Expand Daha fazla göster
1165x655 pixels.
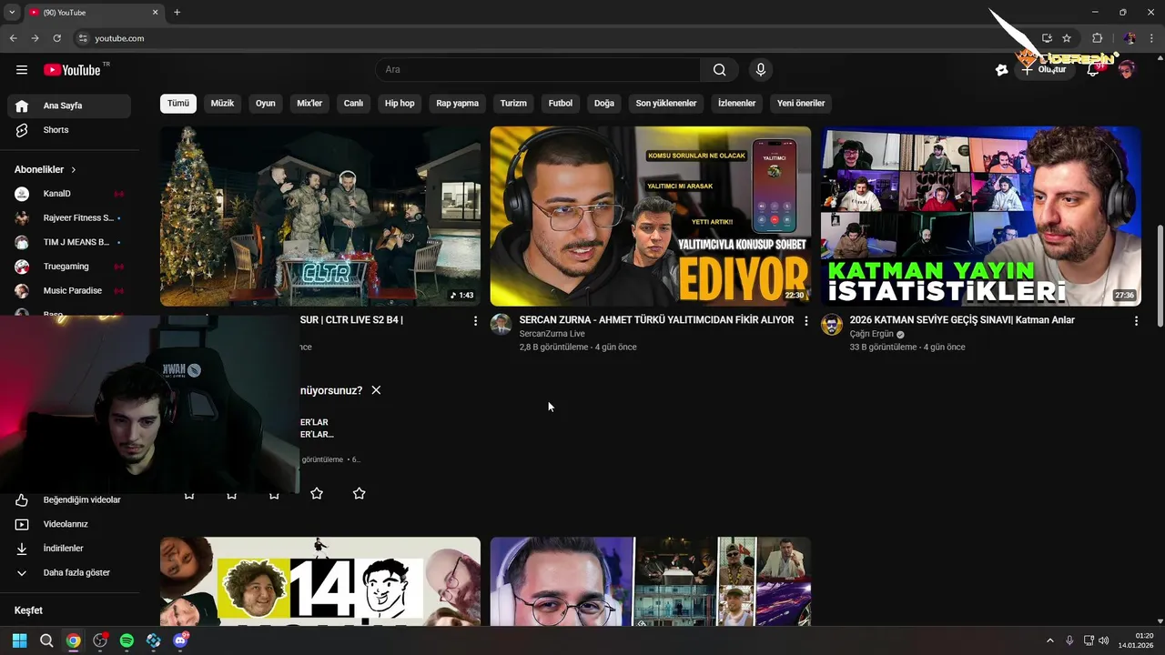click(69, 573)
